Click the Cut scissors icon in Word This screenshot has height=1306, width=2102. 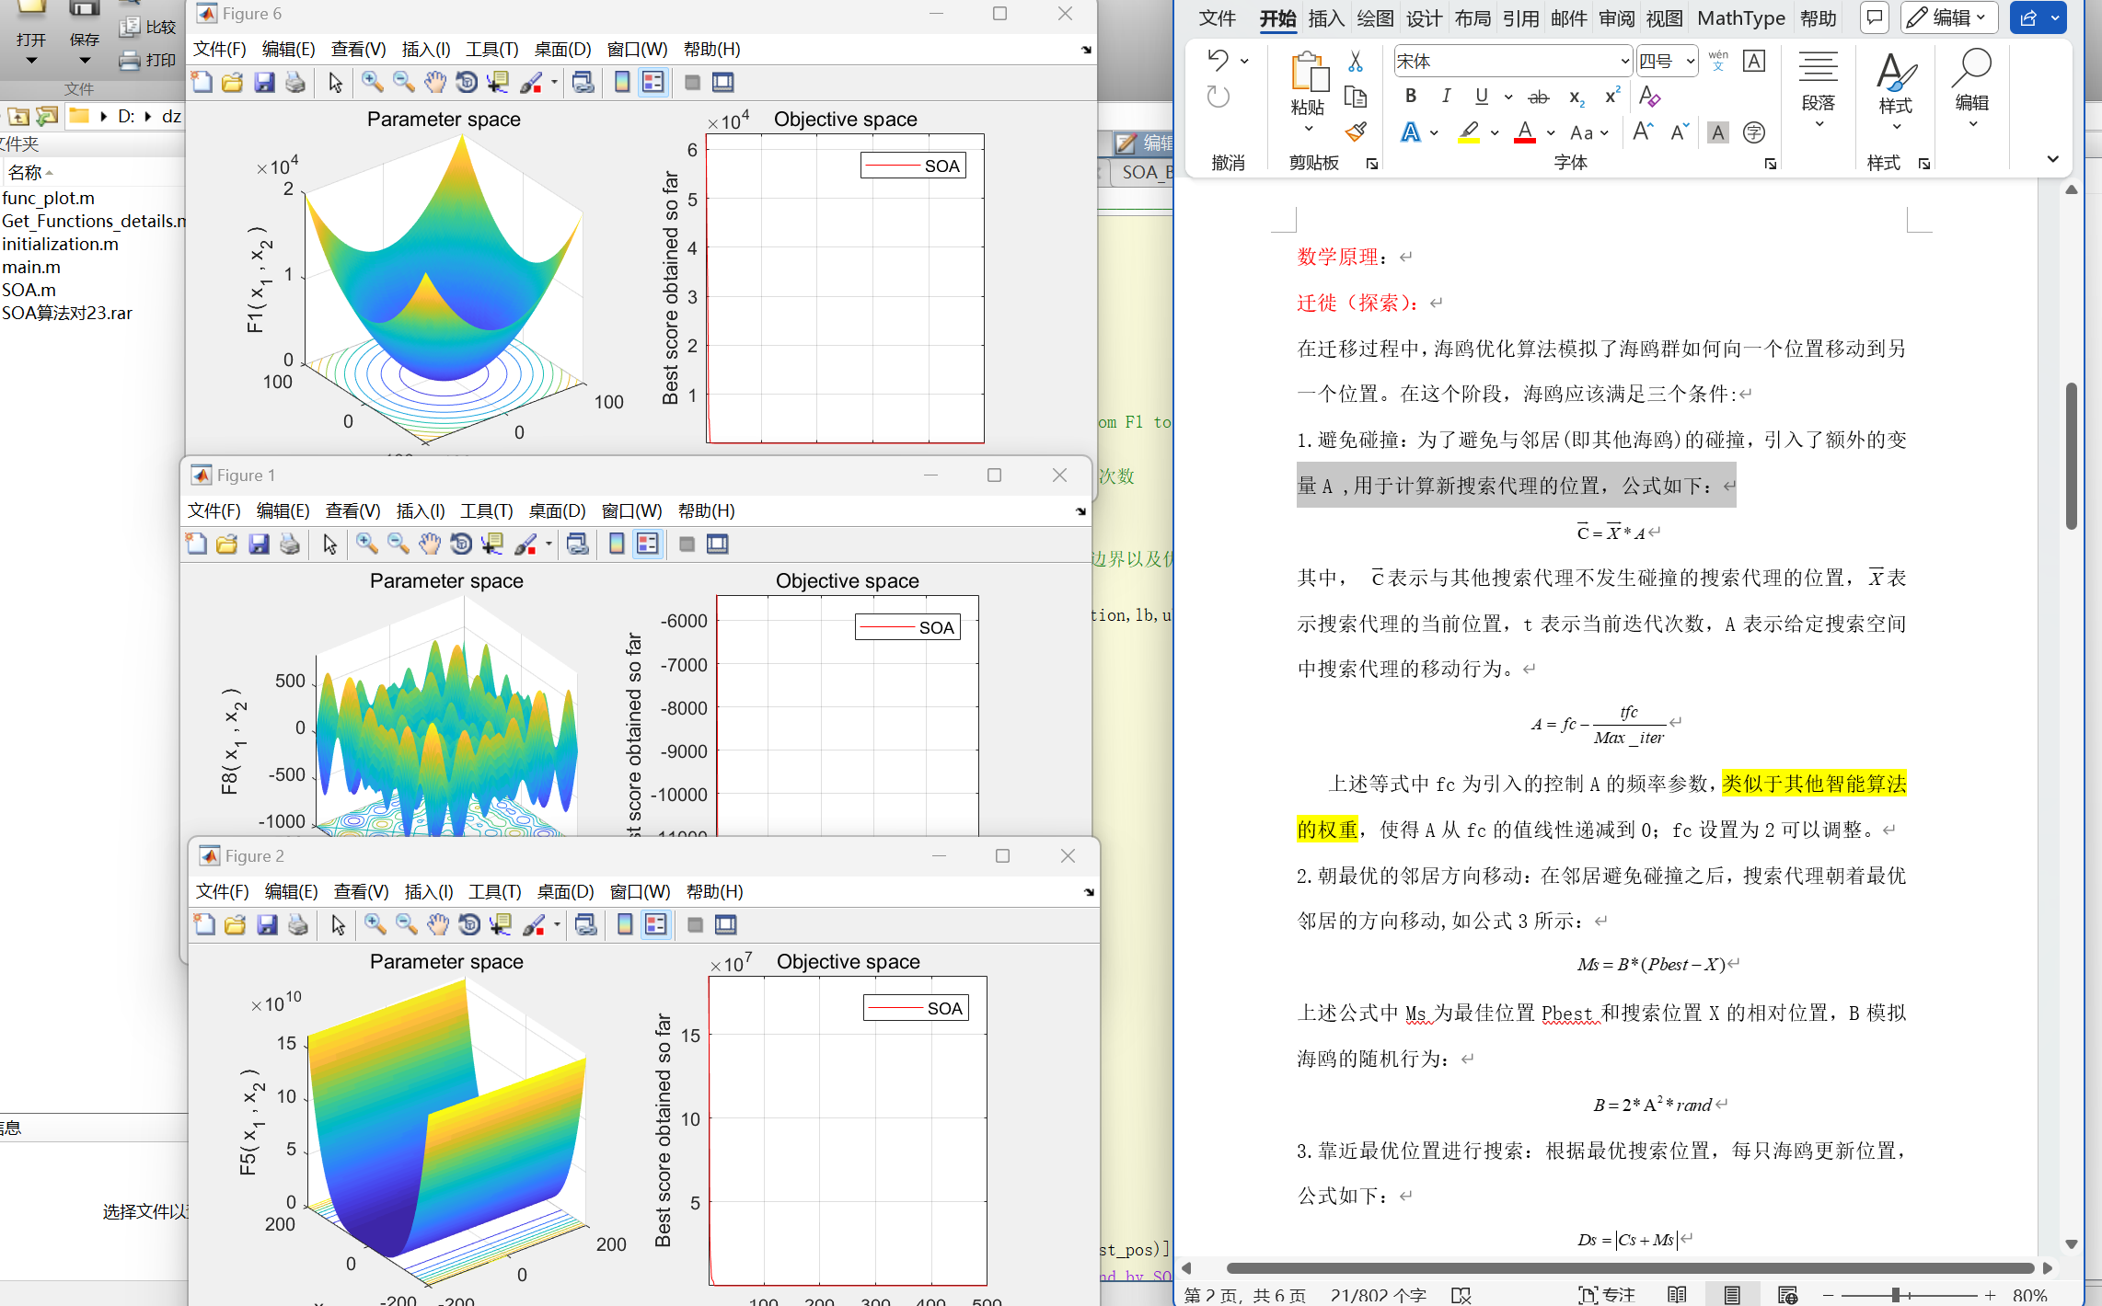[x=1356, y=62]
